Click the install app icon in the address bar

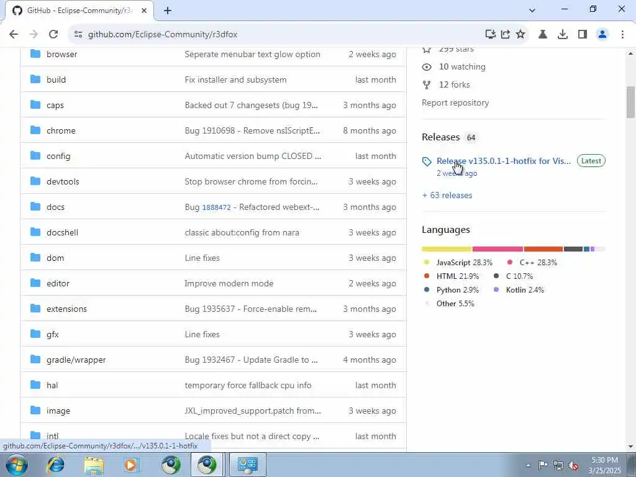click(x=491, y=35)
